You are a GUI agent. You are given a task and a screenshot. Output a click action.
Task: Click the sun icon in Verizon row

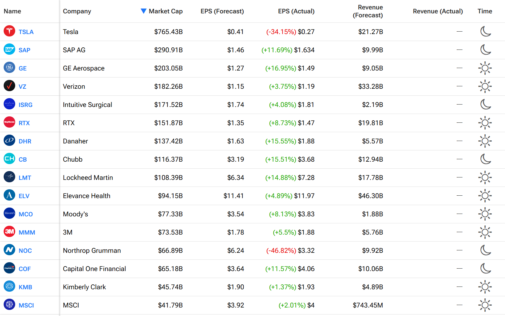point(485,86)
